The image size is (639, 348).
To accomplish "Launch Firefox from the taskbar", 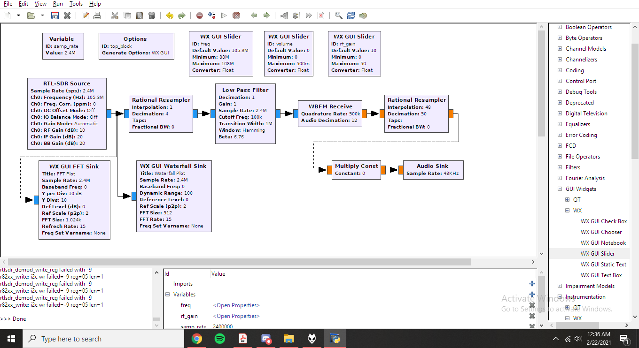I will point(312,338).
